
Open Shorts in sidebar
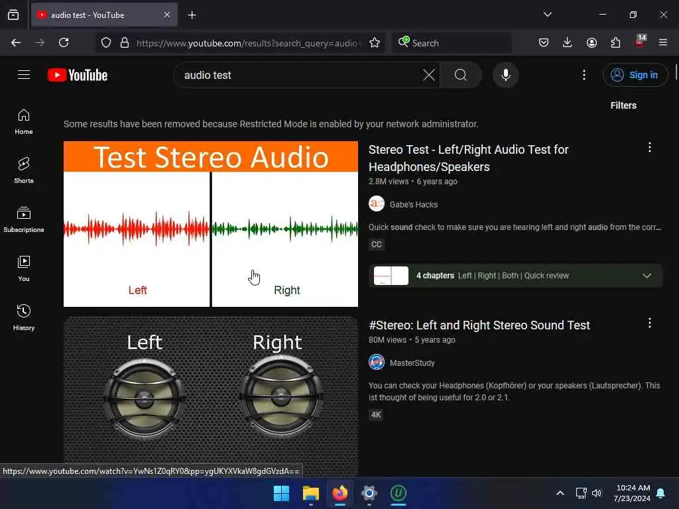tap(24, 170)
